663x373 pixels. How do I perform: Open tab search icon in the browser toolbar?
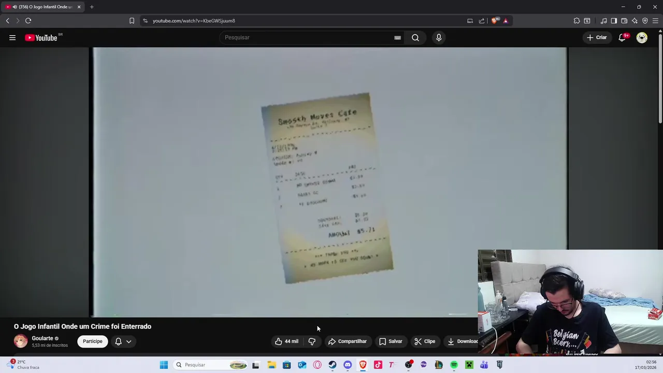click(587, 21)
